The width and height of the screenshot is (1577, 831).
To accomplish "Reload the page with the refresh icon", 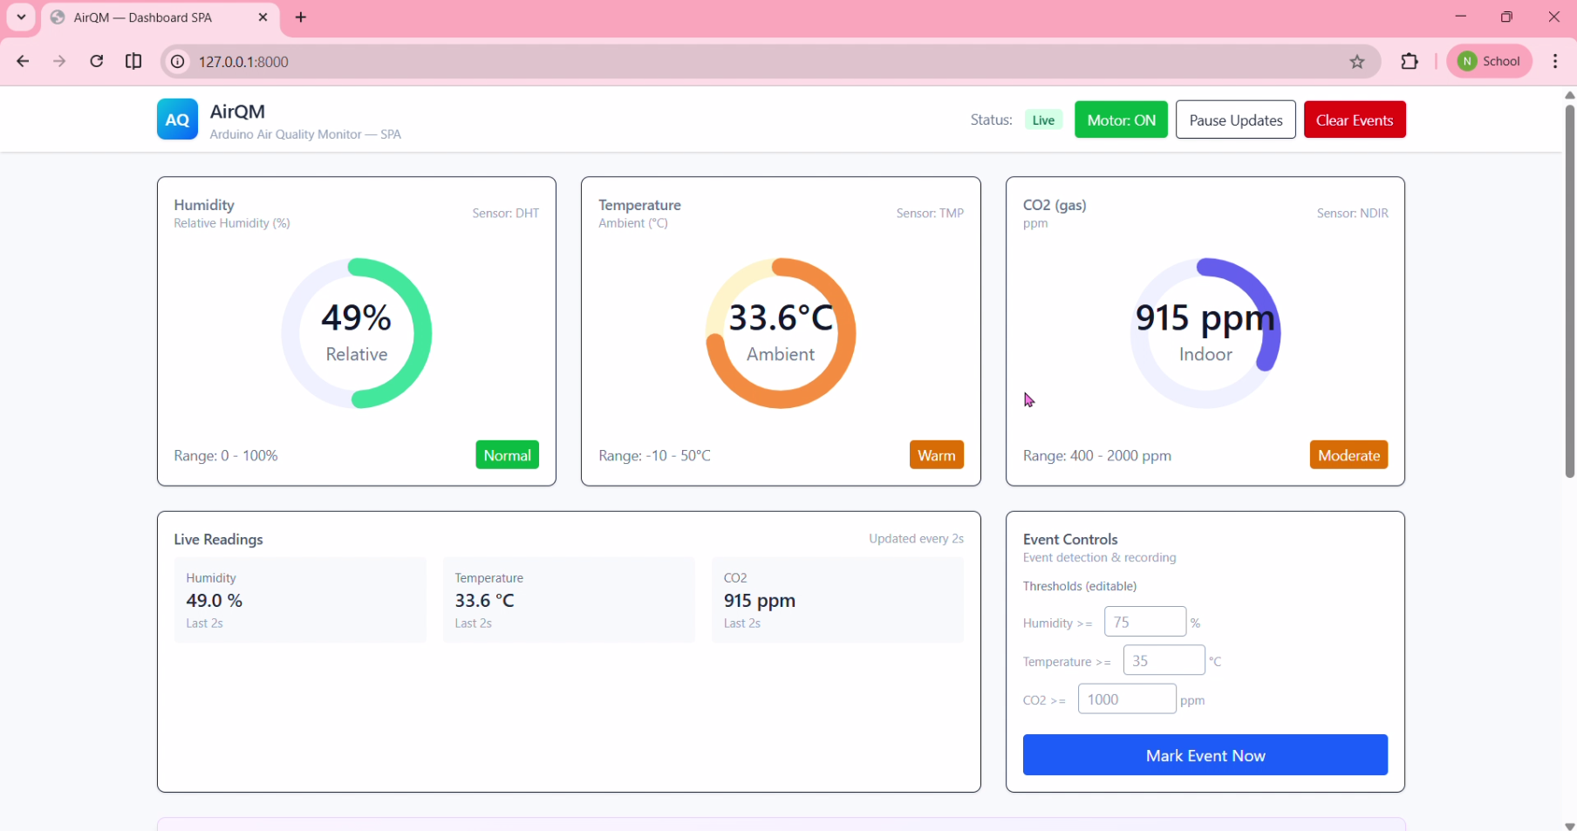I will [97, 61].
